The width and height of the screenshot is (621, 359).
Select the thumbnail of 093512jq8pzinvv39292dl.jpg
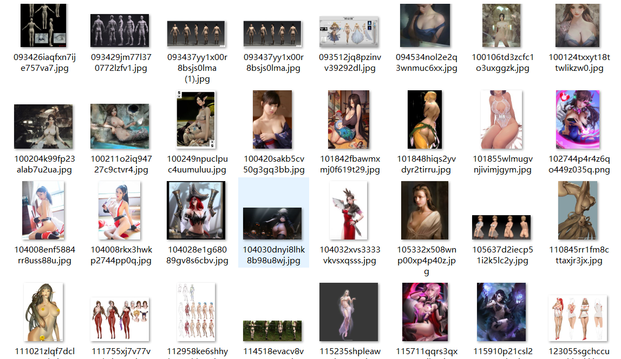[x=349, y=31]
